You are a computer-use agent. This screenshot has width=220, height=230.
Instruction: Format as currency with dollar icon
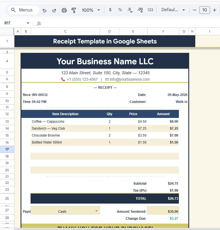[x=110, y=10]
